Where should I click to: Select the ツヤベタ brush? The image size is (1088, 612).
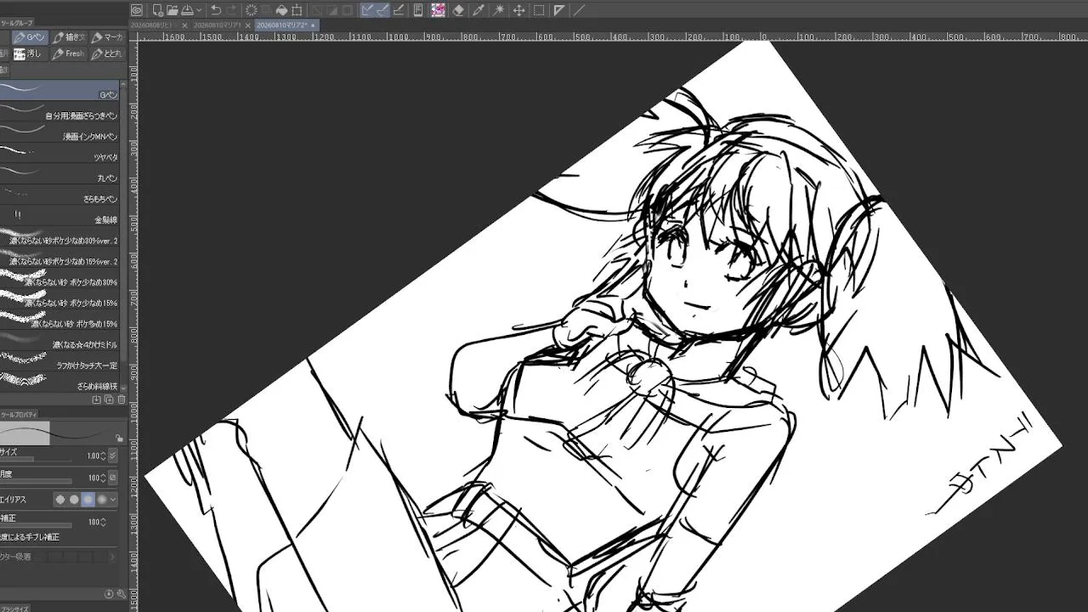(x=60, y=152)
